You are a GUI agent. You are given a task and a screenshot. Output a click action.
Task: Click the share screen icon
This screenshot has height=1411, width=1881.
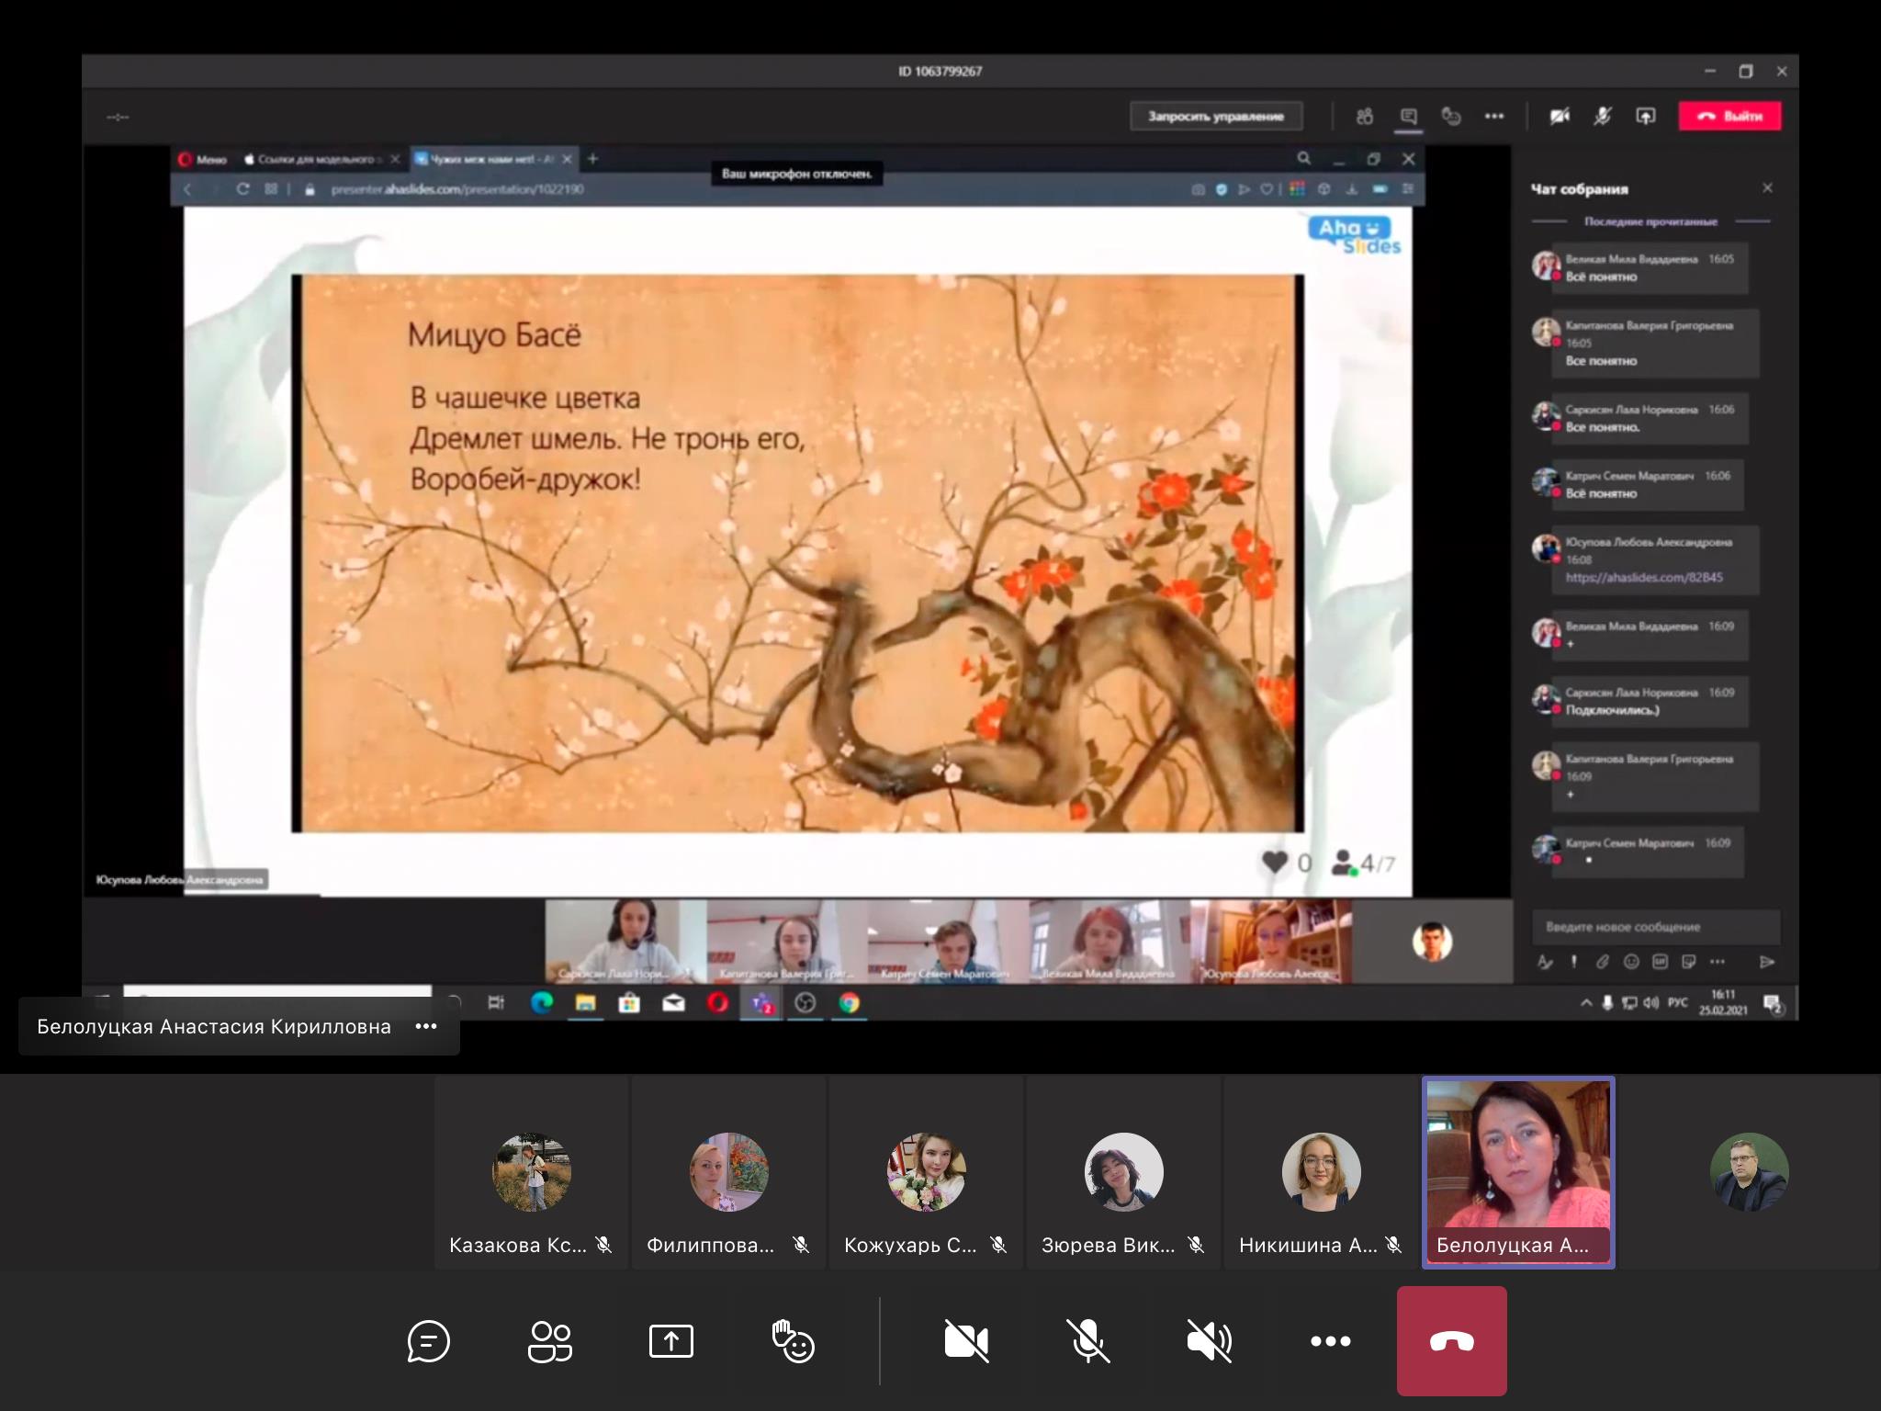(671, 1341)
